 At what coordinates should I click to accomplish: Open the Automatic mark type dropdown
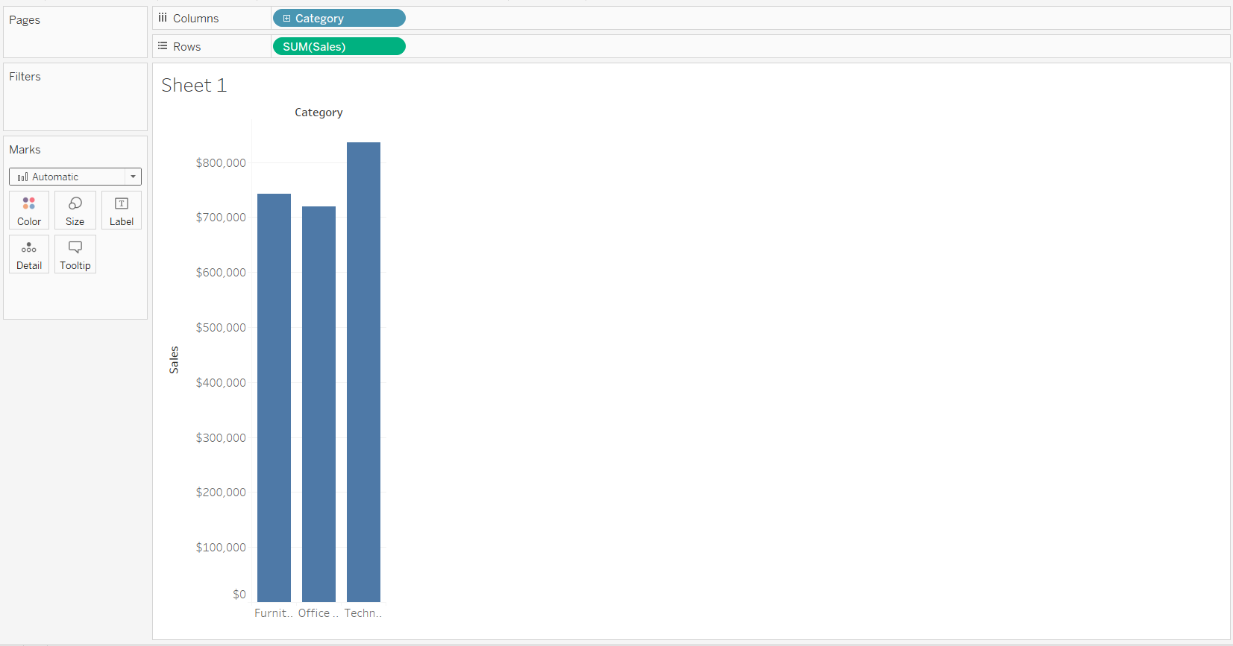tap(75, 177)
